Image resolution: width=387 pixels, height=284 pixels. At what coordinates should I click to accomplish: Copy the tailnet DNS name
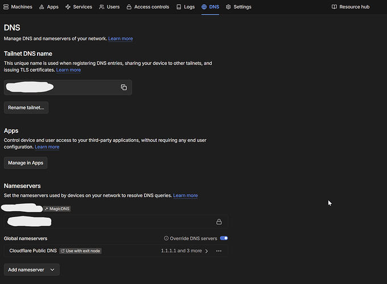click(123, 87)
